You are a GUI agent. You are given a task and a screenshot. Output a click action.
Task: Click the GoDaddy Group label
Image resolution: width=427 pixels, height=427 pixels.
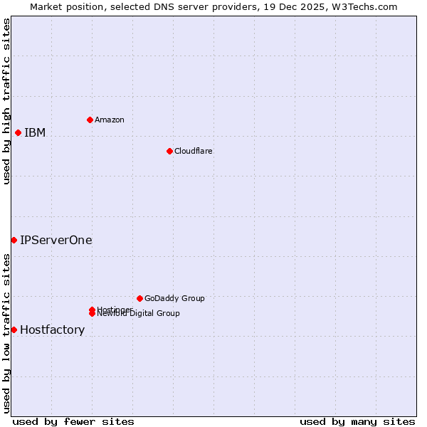[x=174, y=298]
